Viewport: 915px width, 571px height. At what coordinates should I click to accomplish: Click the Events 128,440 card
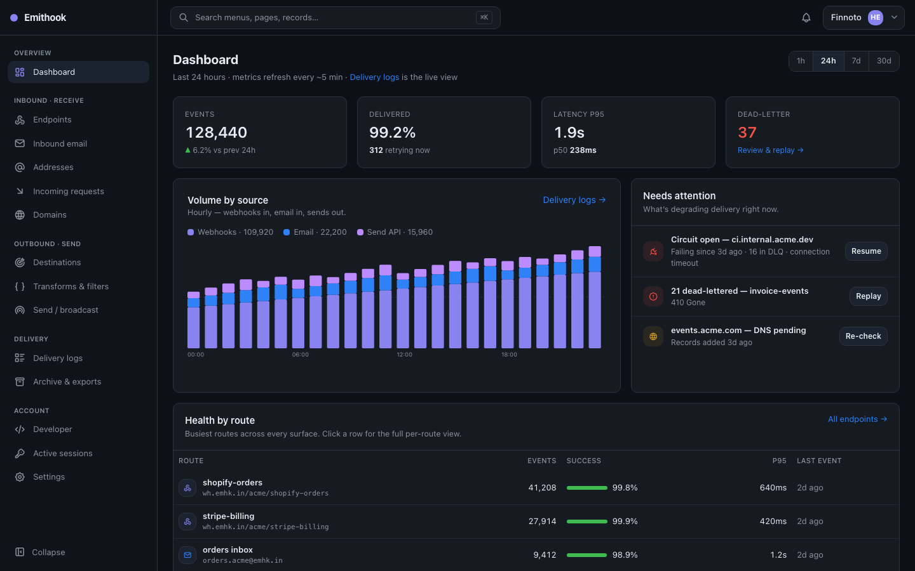(260, 133)
